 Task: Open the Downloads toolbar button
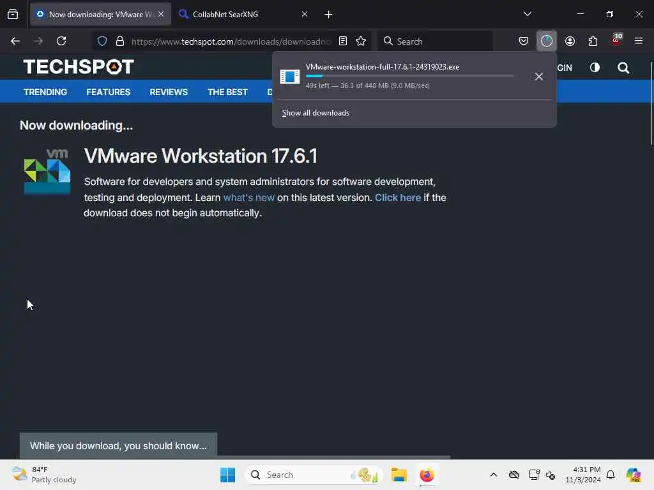coord(547,41)
